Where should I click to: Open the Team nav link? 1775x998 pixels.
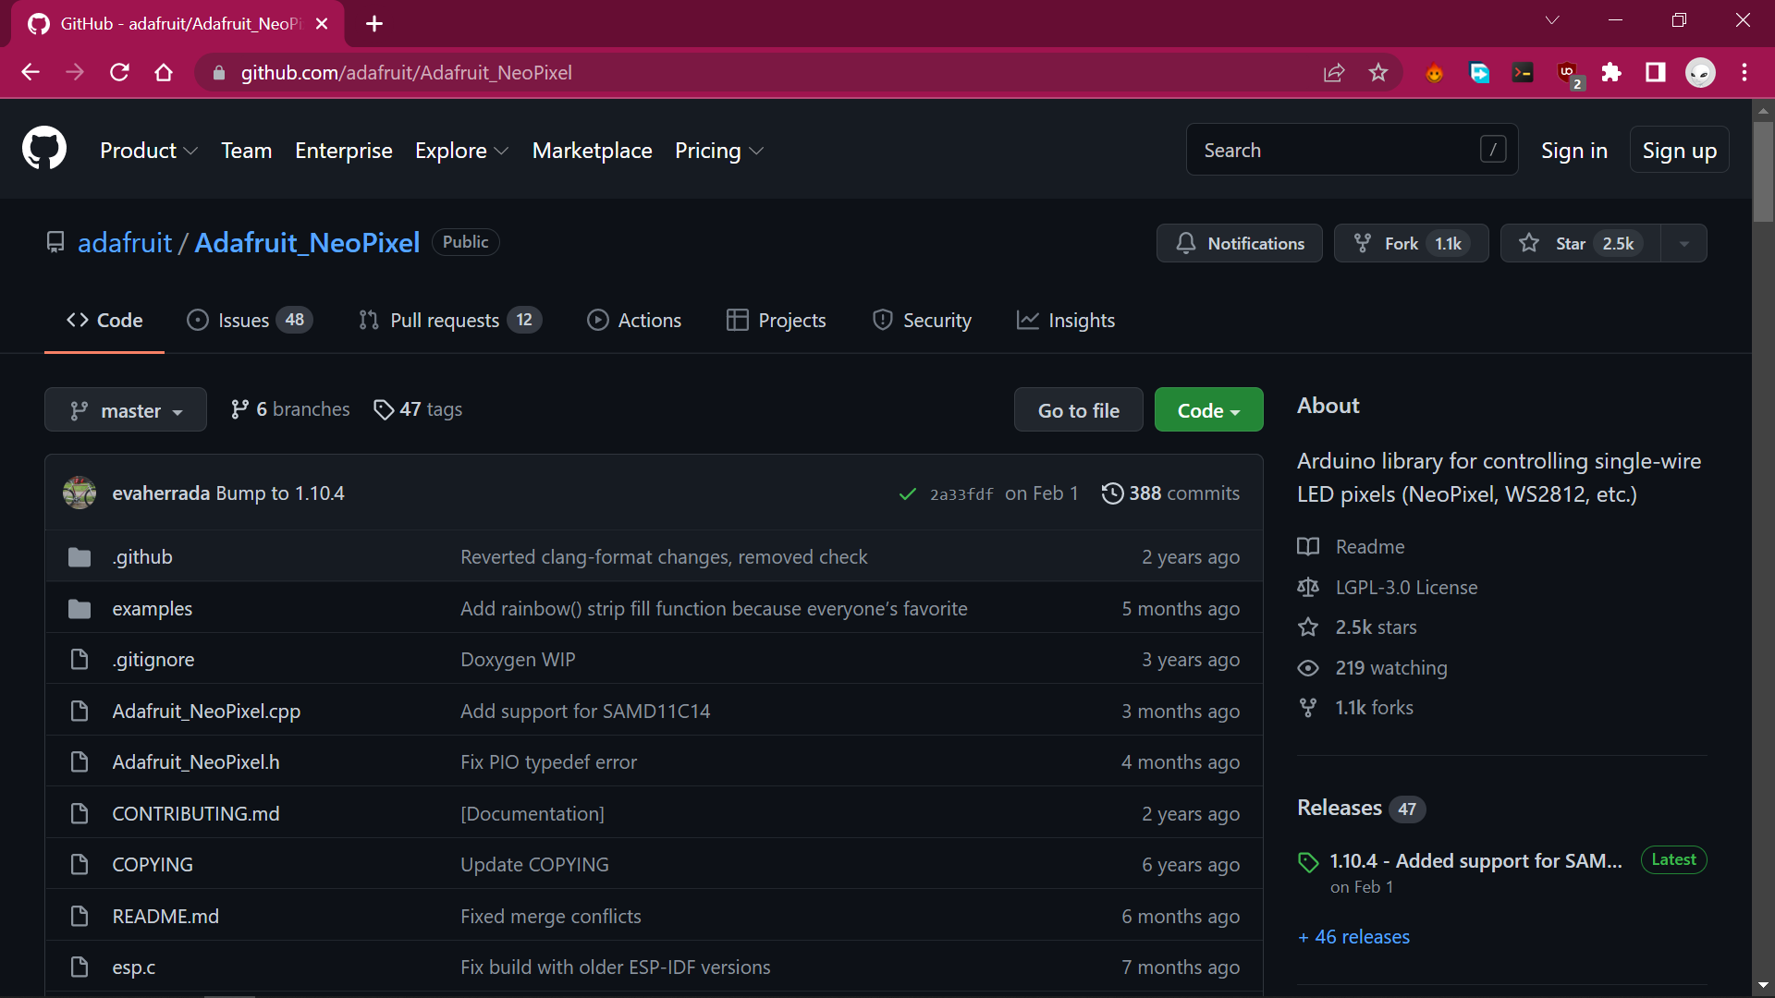click(x=247, y=151)
